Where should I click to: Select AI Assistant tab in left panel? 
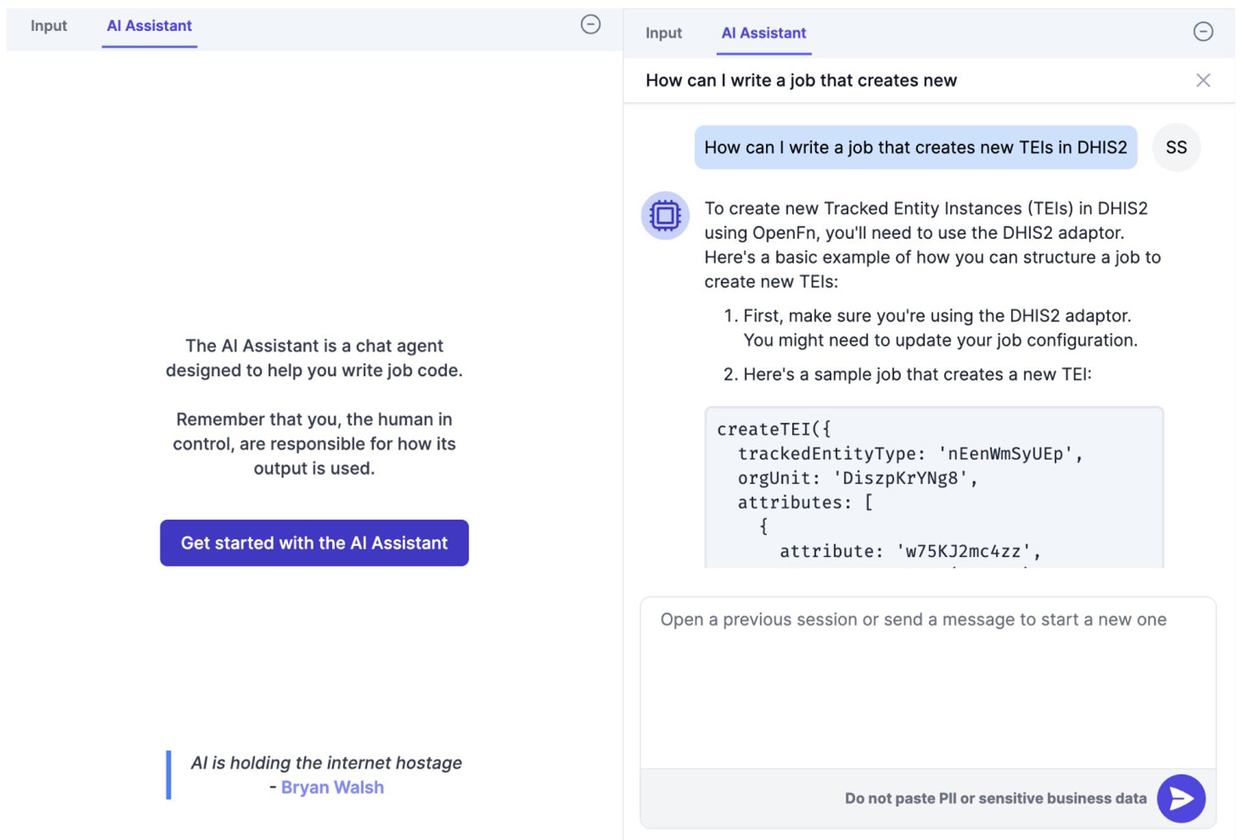[149, 26]
